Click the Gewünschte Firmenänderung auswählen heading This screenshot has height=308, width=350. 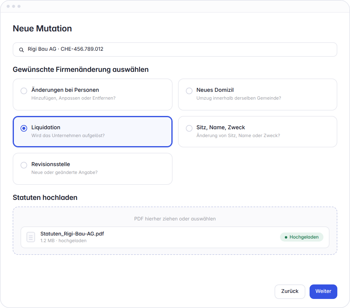[x=81, y=69]
